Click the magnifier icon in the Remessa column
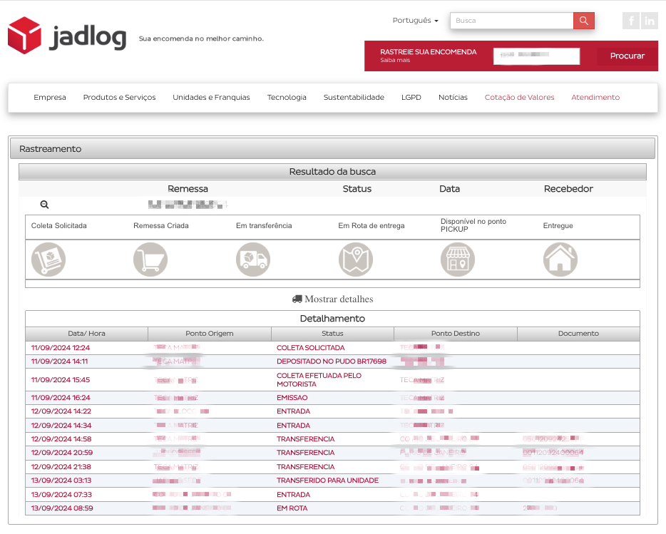 [x=44, y=205]
